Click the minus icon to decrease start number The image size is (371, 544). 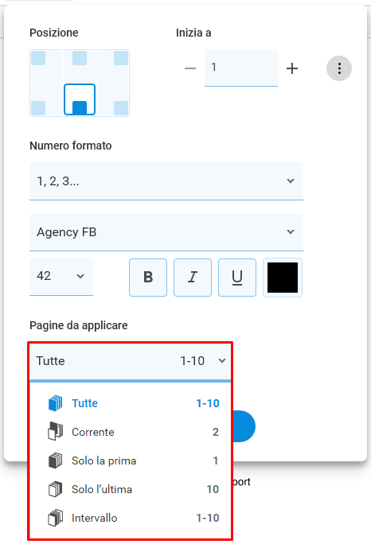(190, 68)
